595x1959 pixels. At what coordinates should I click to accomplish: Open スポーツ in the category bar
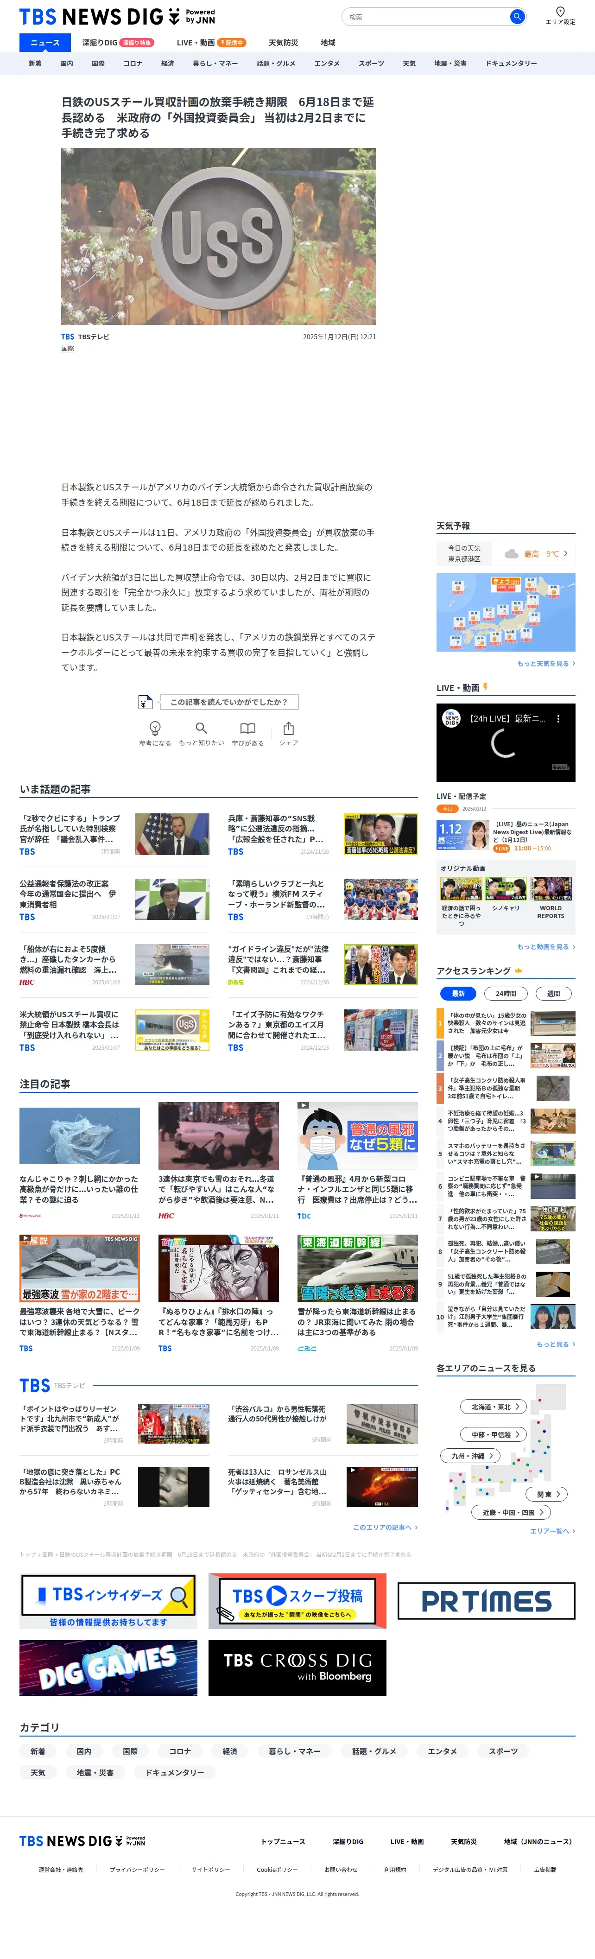pos(371,64)
